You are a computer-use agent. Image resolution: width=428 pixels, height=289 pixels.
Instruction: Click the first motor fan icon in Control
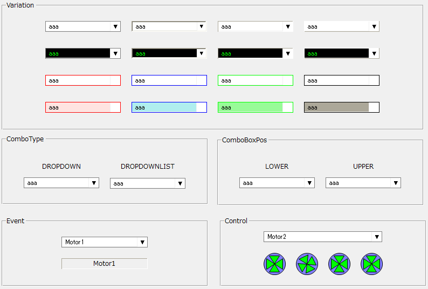point(274,264)
